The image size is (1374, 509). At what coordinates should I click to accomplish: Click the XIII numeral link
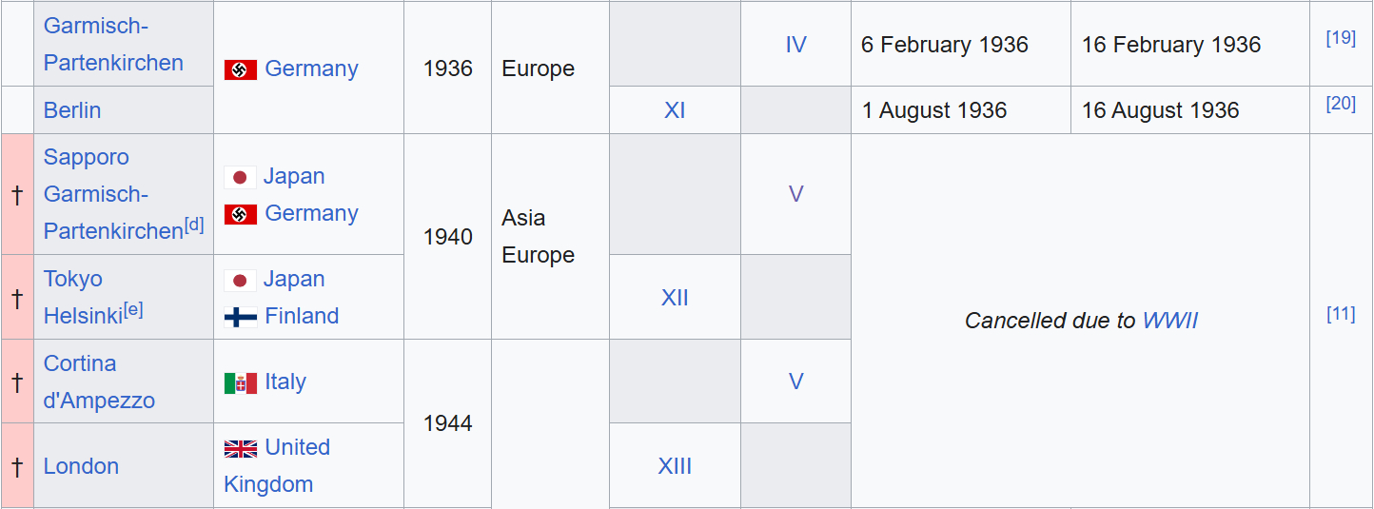(675, 466)
